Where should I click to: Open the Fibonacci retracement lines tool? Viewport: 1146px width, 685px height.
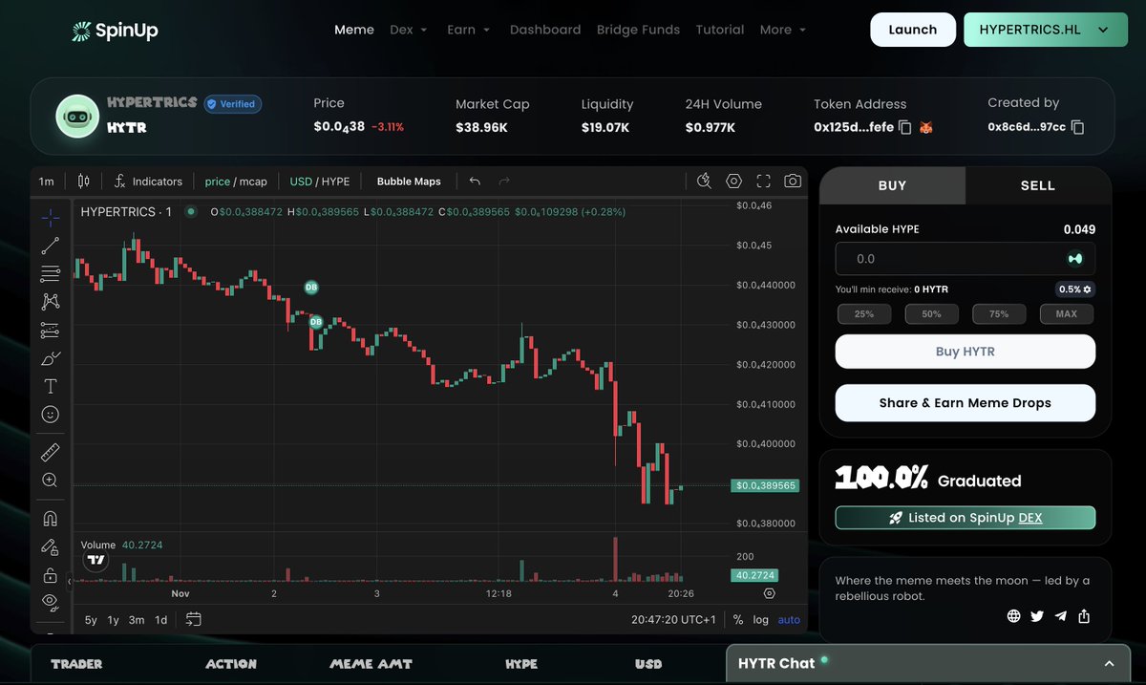(51, 274)
